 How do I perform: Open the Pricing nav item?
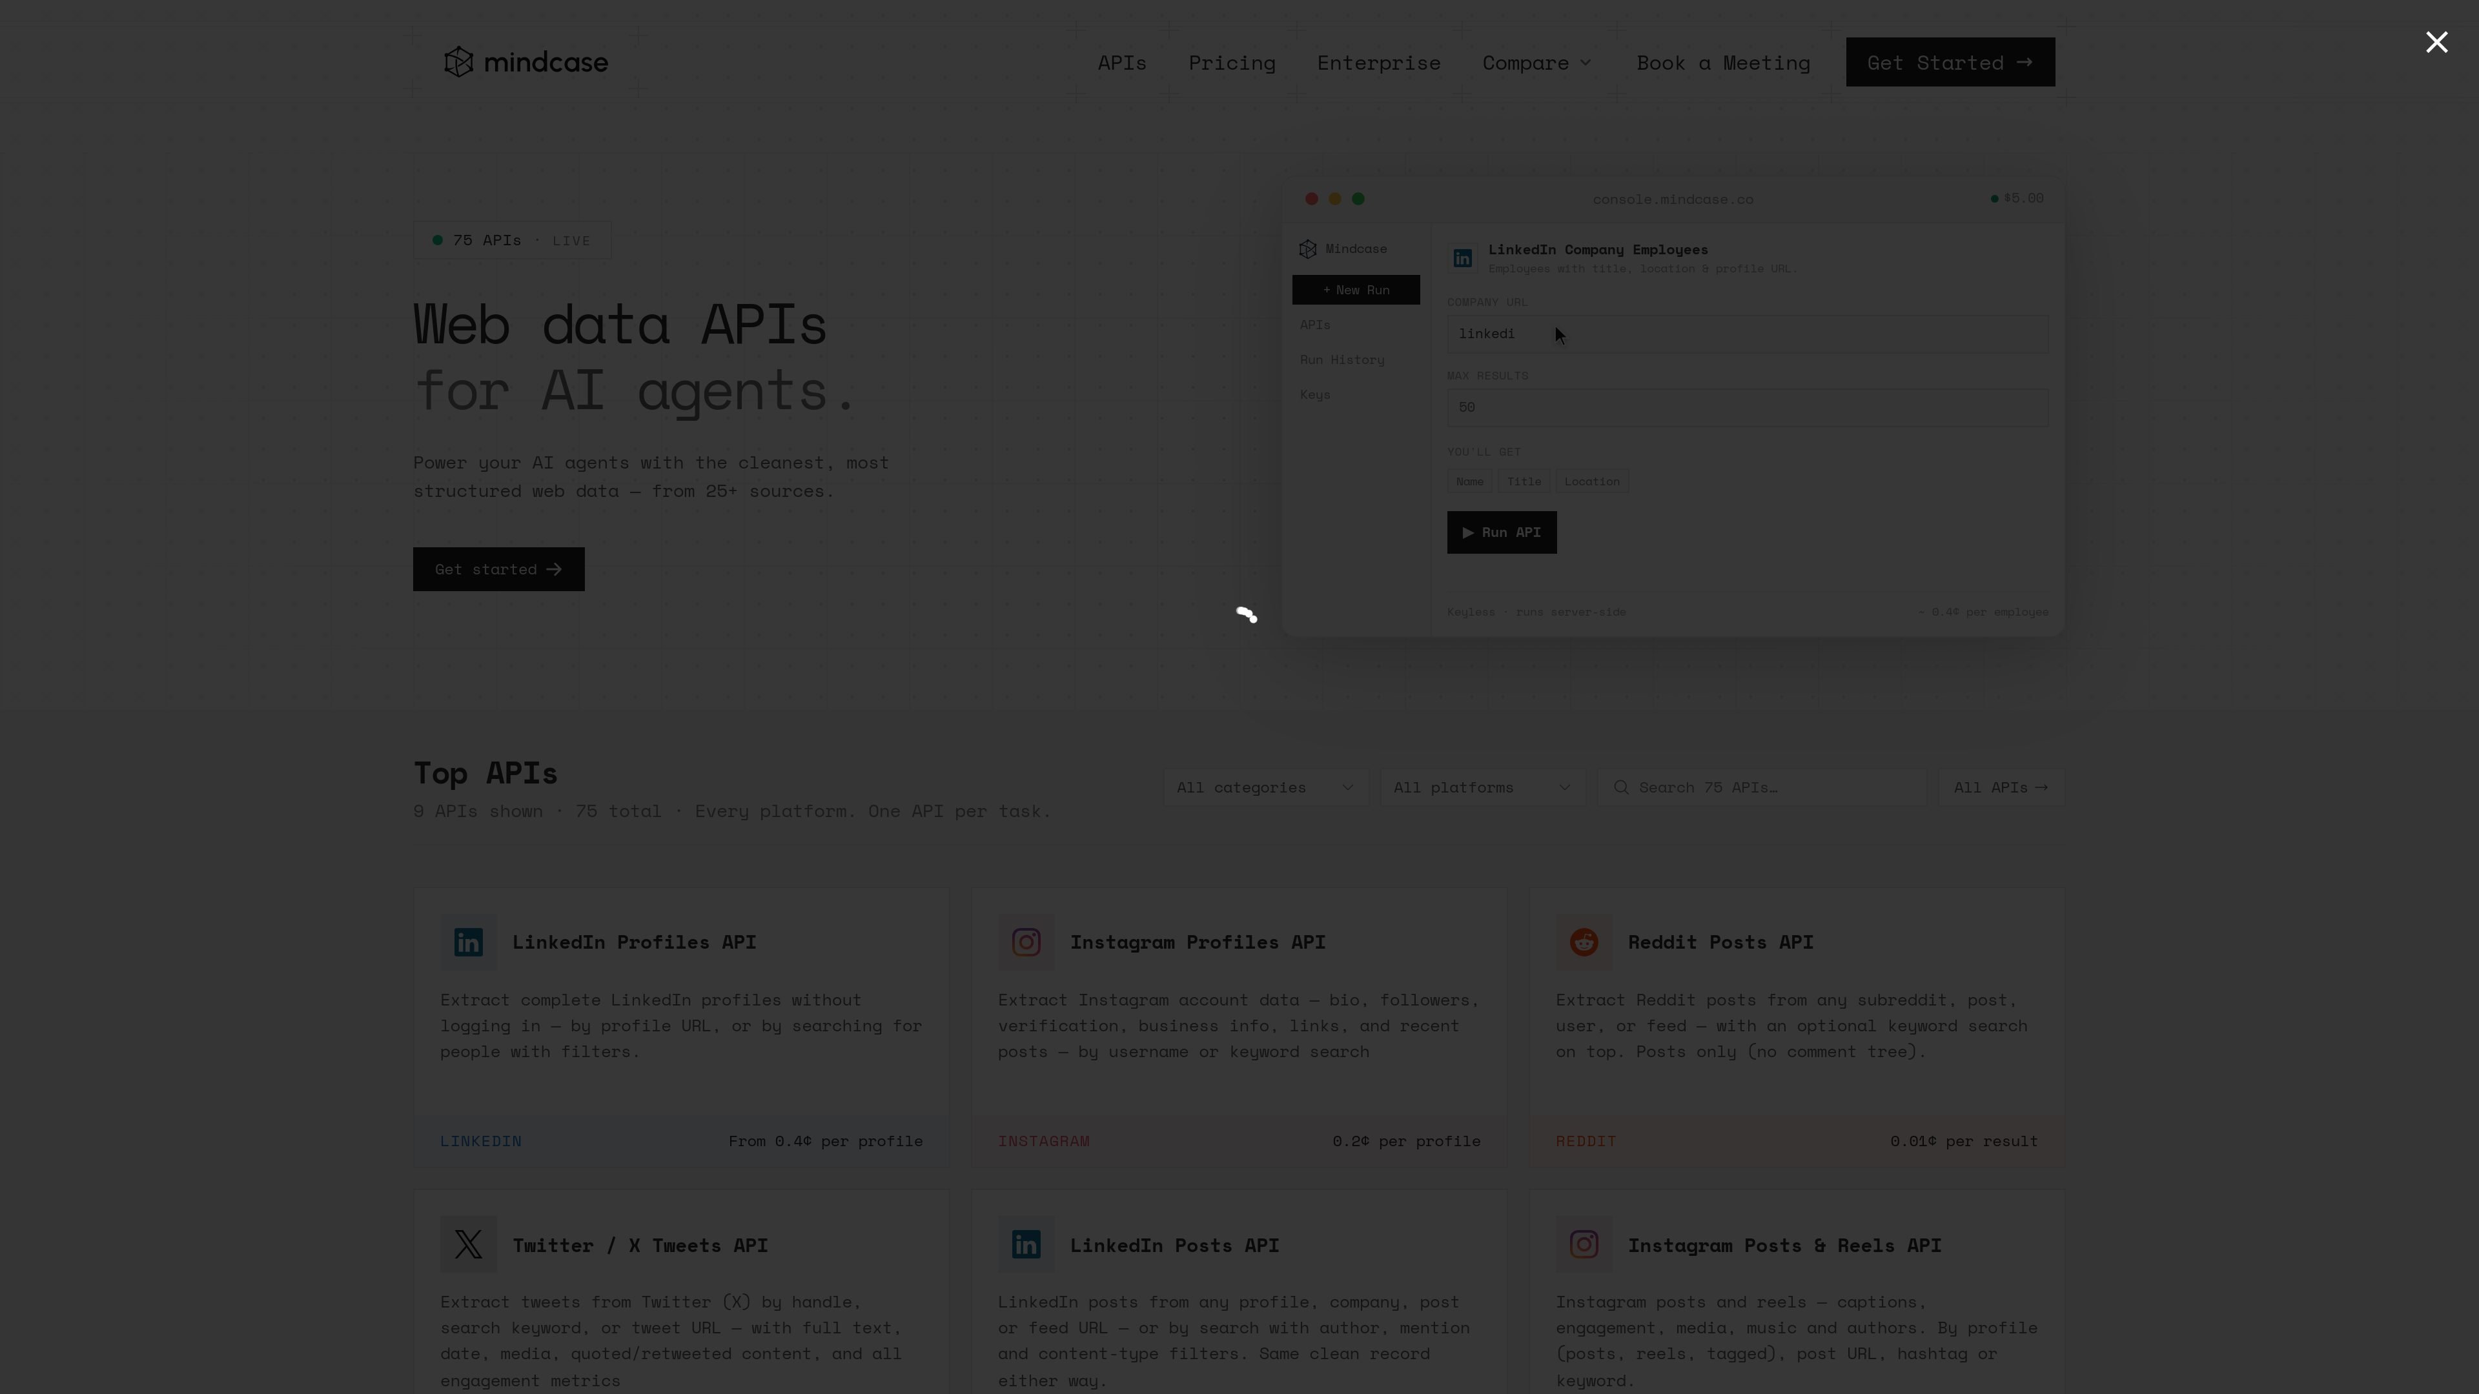point(1232,63)
